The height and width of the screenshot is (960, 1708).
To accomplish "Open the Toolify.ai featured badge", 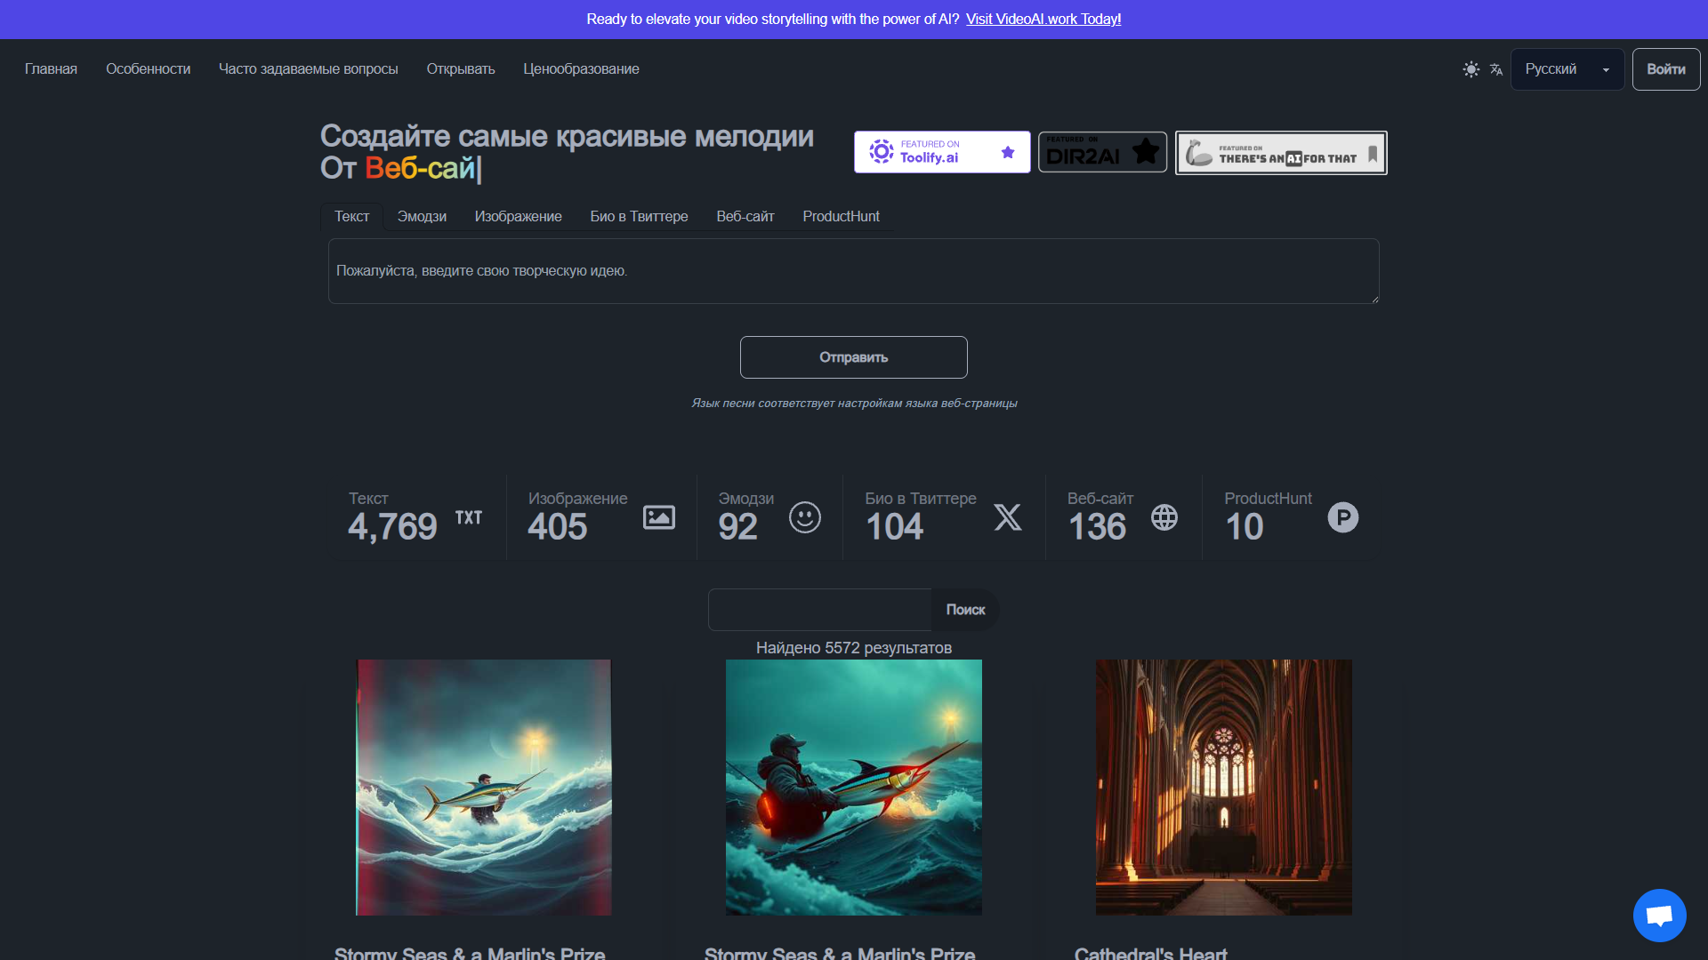I will [942, 152].
